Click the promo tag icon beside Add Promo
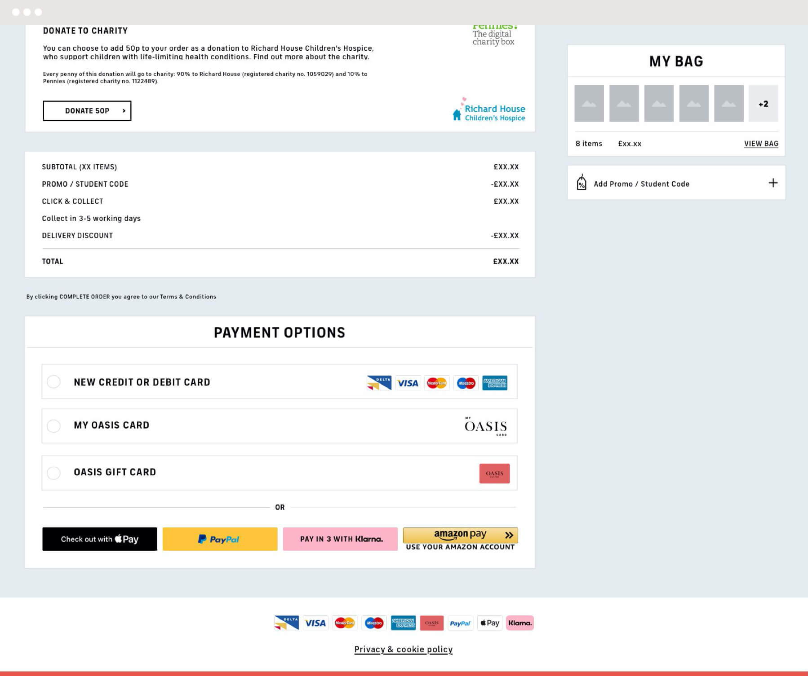This screenshot has height=676, width=808. (582, 182)
